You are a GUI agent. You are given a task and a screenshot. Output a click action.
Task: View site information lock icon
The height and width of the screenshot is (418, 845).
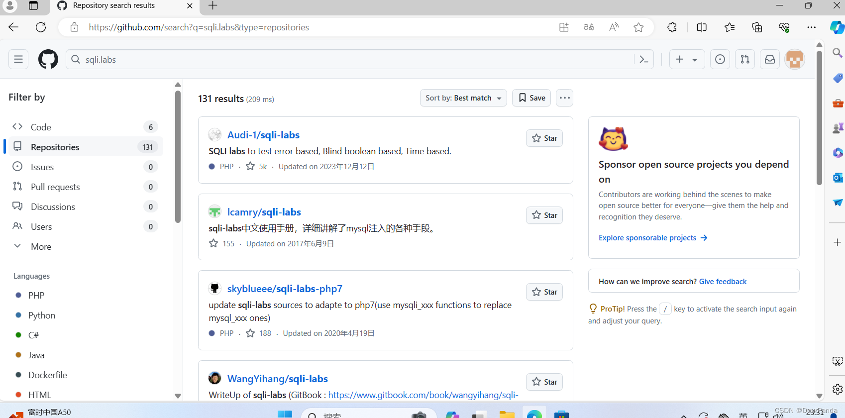[74, 27]
